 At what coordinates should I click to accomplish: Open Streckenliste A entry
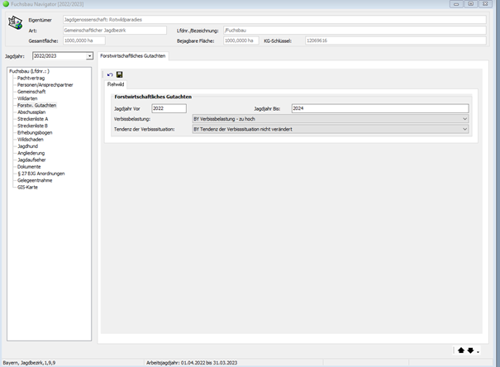click(x=33, y=118)
